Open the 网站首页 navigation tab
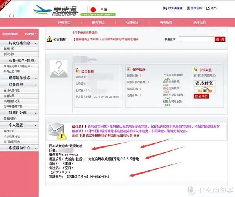Screen dimensions: 235x197 pyautogui.click(x=64, y=22)
